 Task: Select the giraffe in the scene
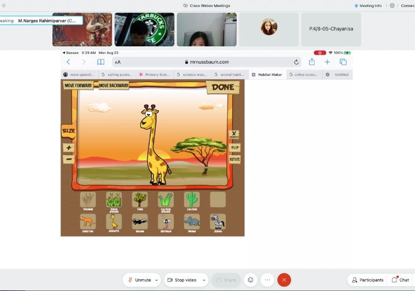point(155,145)
